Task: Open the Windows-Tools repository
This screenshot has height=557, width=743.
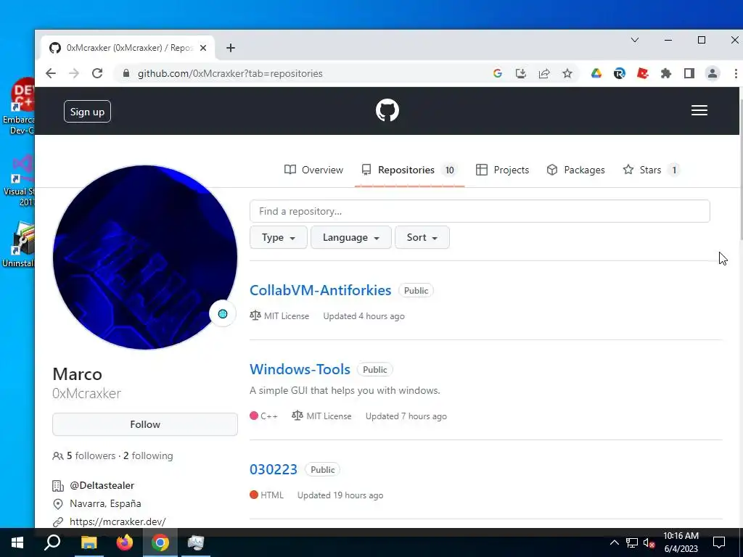Action: tap(300, 369)
